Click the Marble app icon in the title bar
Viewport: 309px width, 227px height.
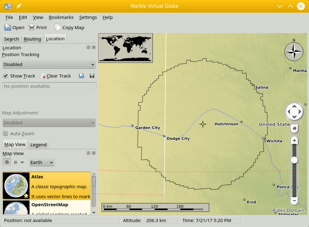coord(8,6)
